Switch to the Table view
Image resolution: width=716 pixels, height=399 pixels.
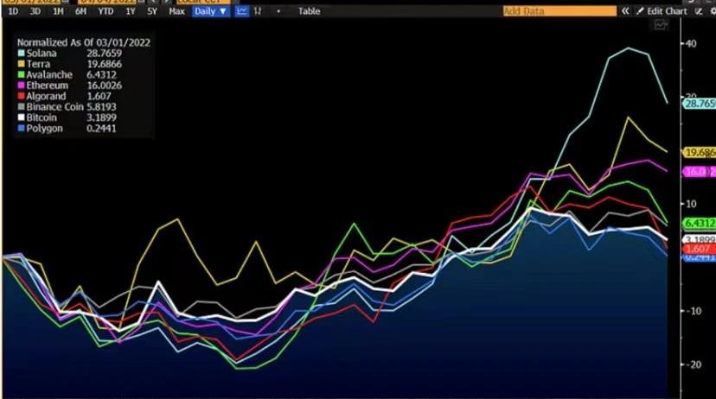[308, 11]
